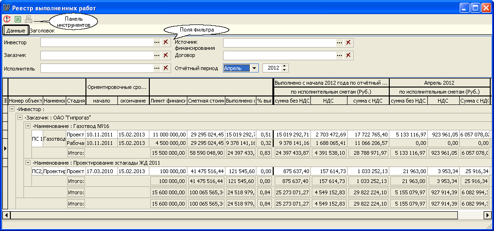Open the Договор lookup via ellipsis button

[x=339, y=56]
